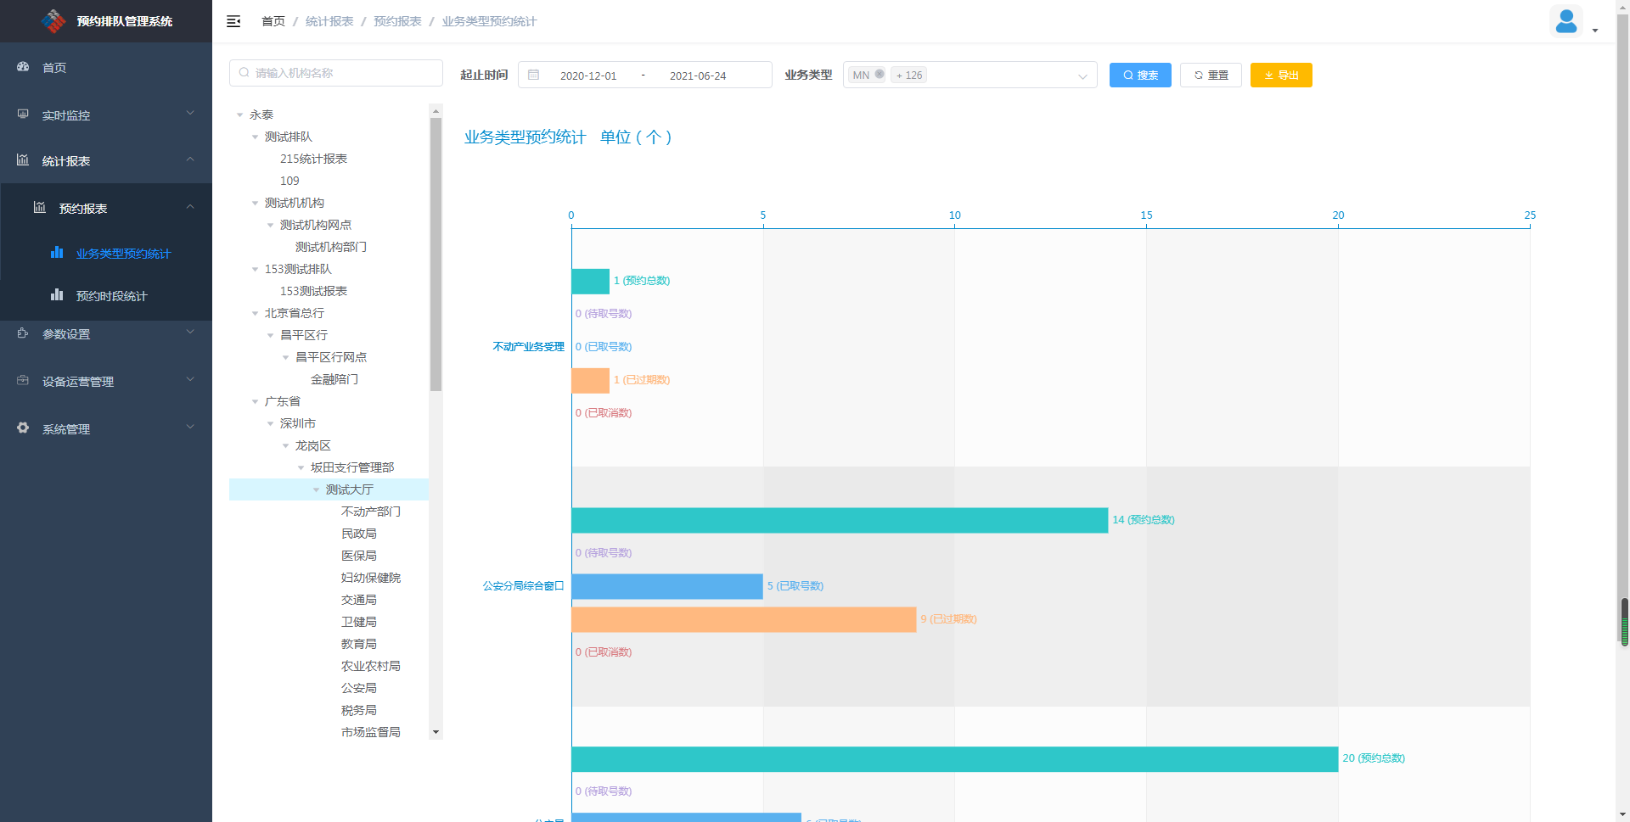Click the yellow 导出 export button
Screen dimensions: 1630x822
[x=1280, y=75]
